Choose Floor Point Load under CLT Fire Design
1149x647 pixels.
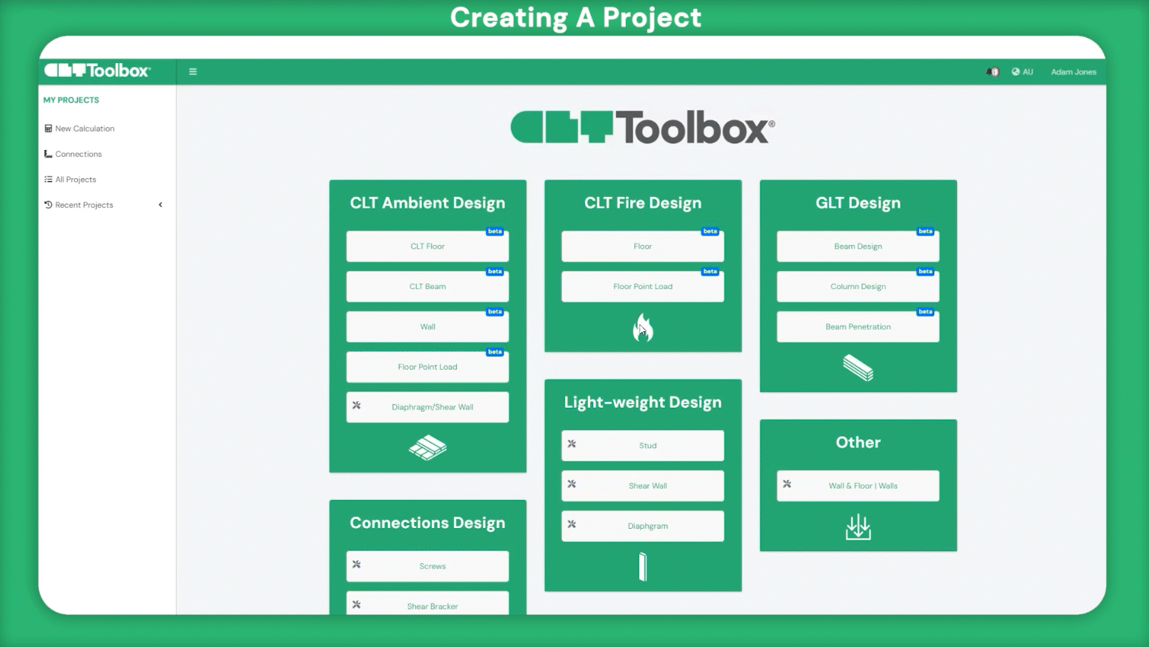643,287
